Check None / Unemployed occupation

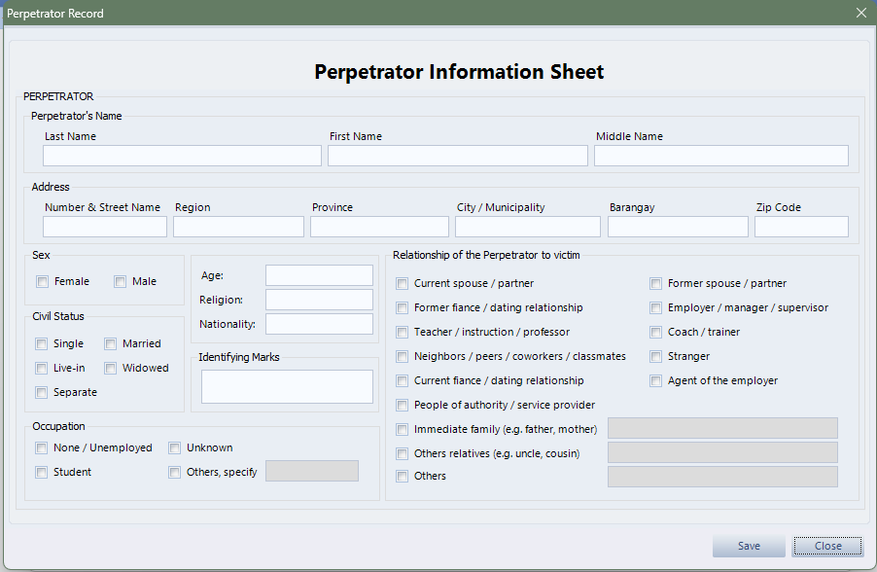pos(41,448)
